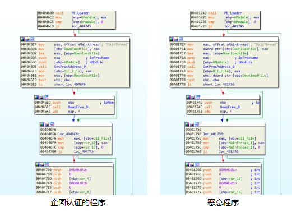Click pencil edit icon on right loc_401756 block
This screenshot has width=292, height=213.
coord(192,124)
